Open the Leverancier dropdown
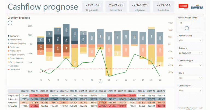 coord(190,90)
